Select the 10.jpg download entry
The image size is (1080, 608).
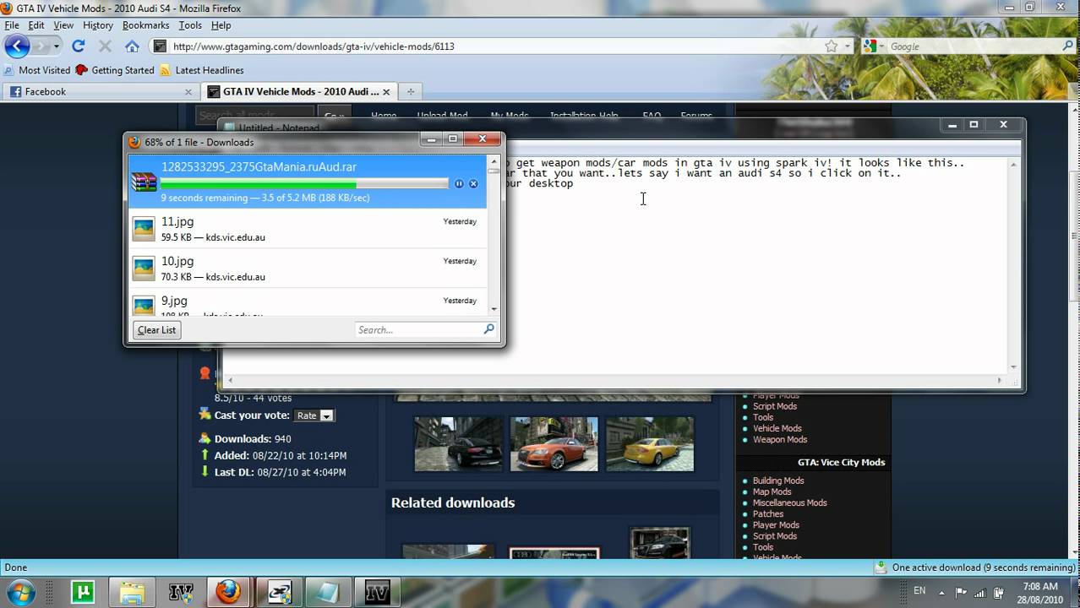click(308, 269)
